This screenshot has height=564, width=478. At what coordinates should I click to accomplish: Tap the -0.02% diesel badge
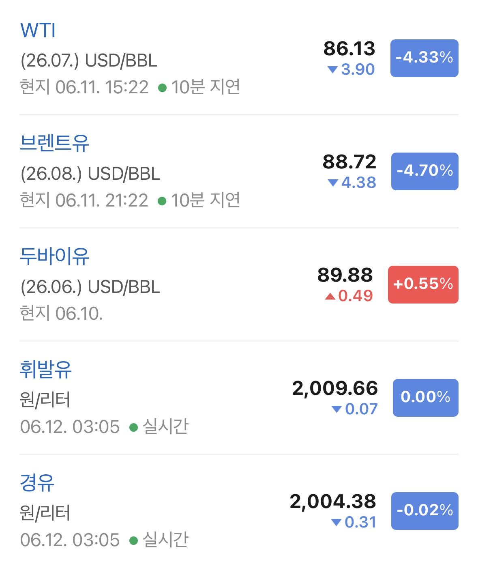click(424, 511)
